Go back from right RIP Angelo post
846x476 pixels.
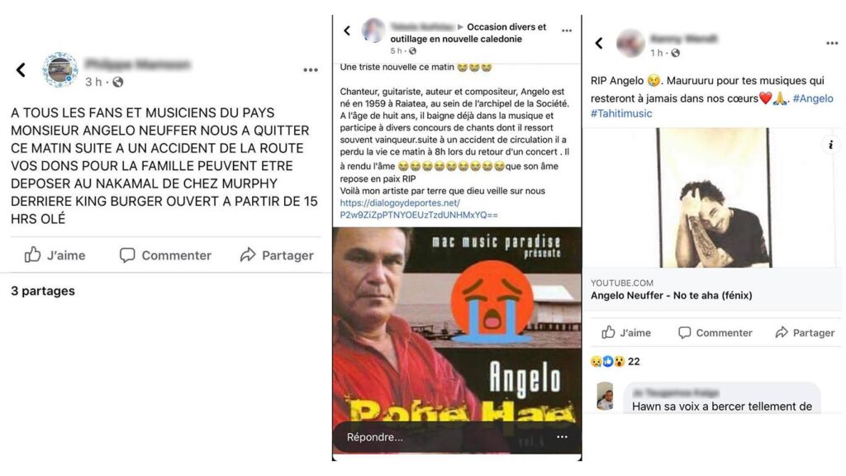pyautogui.click(x=599, y=43)
